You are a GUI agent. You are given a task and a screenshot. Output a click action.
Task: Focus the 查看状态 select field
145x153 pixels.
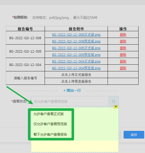75,101
